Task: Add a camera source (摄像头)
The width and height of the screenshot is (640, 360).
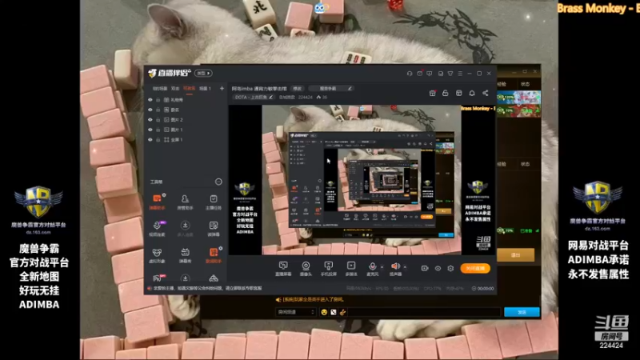Action: click(306, 269)
